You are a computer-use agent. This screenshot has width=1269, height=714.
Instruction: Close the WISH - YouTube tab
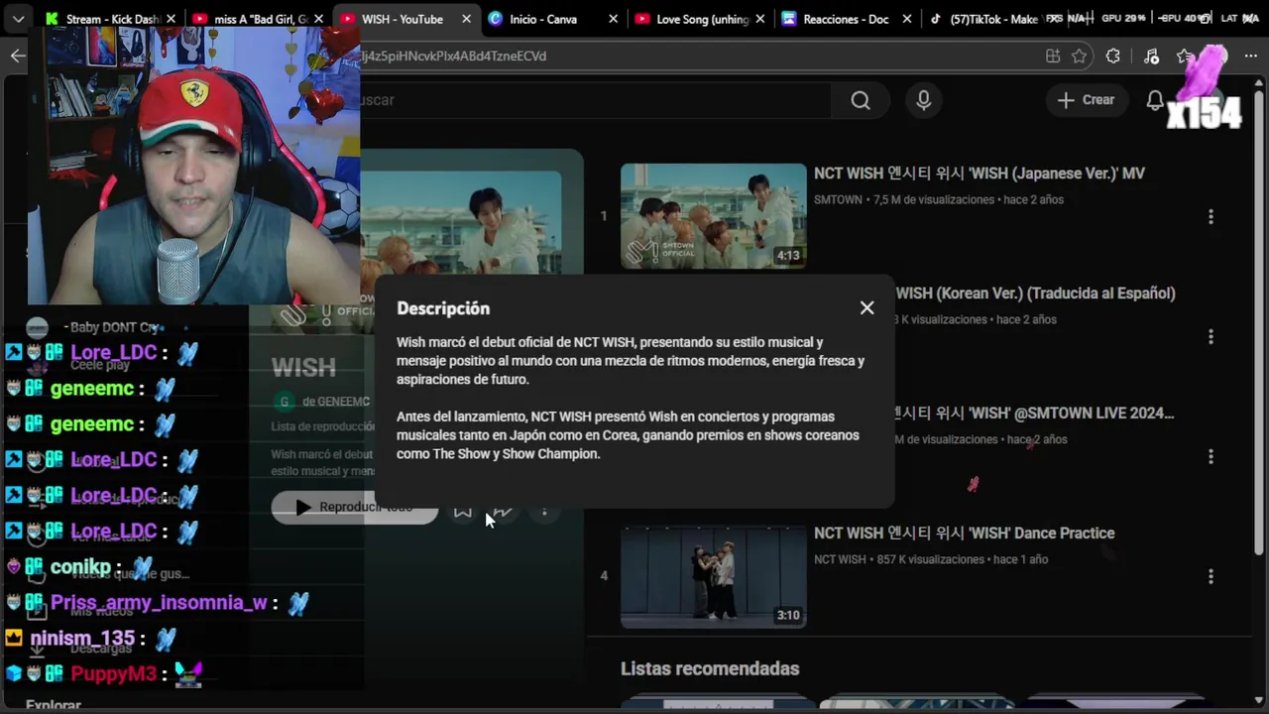coord(466,19)
